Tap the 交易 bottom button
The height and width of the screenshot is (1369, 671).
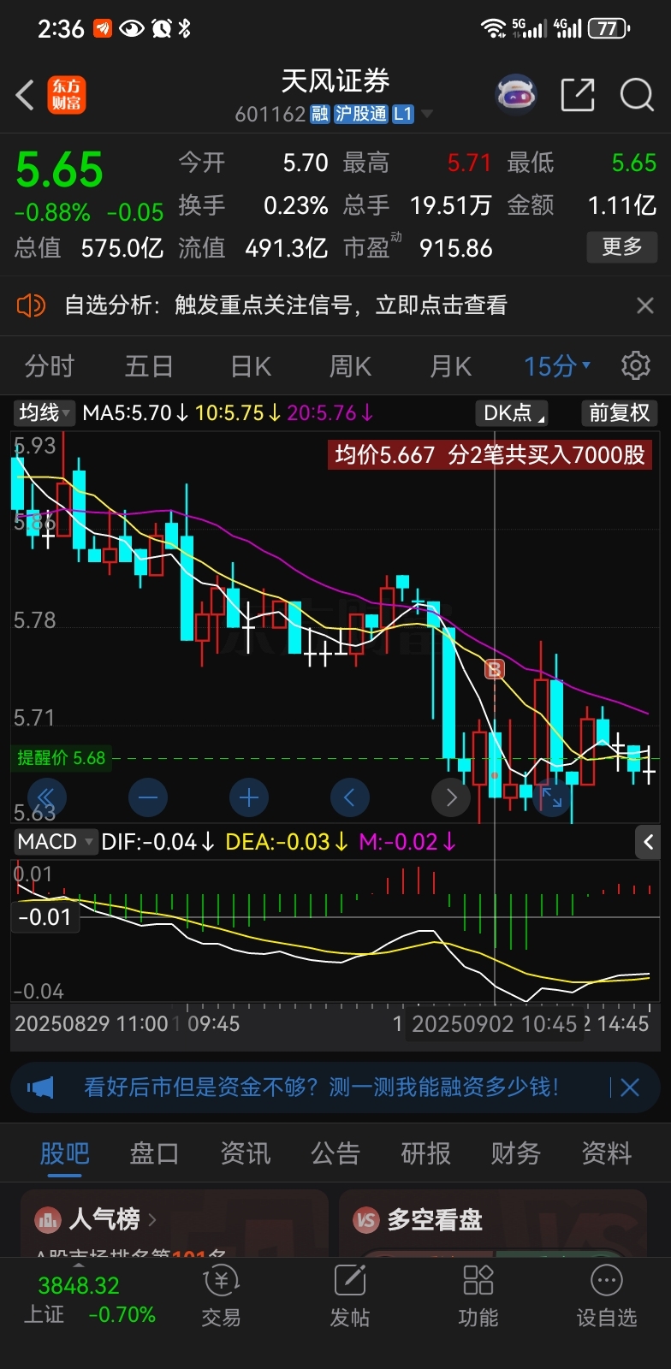click(x=221, y=1298)
